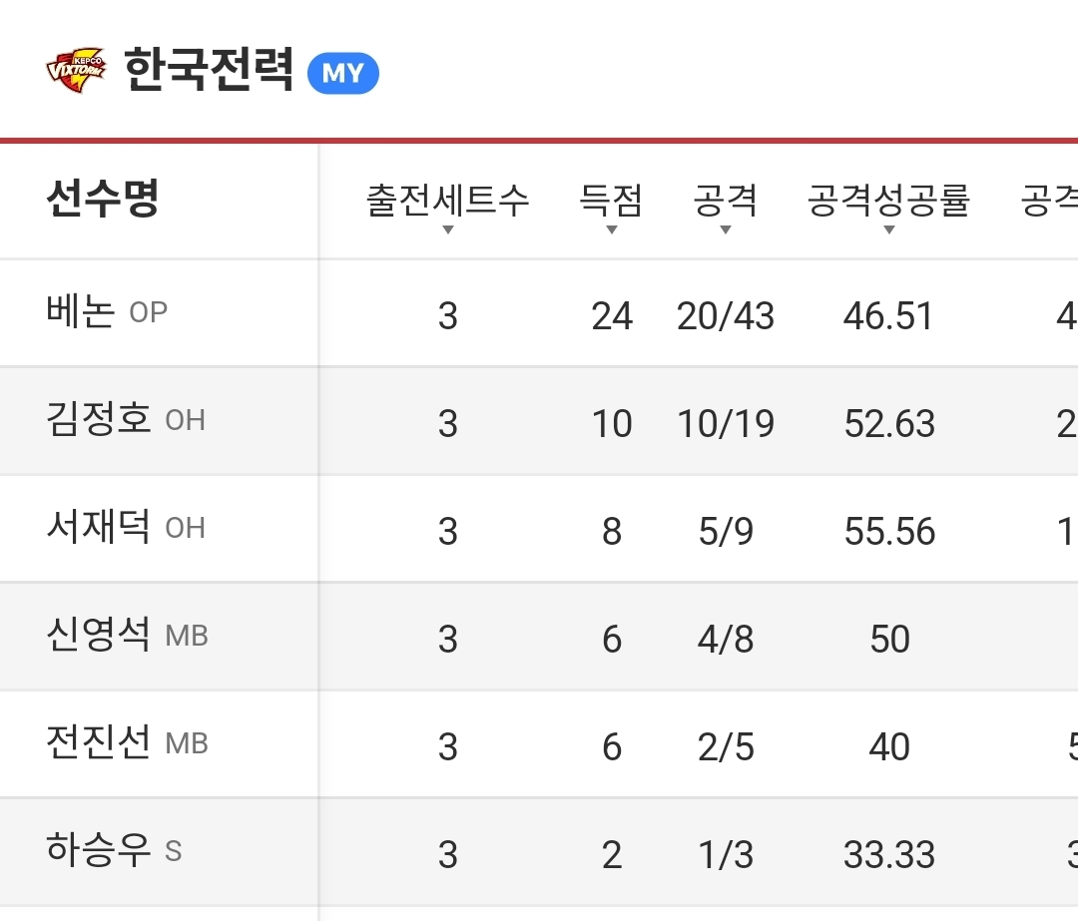
Task: Select 서재덕's 55.56 success rate
Action: click(889, 532)
